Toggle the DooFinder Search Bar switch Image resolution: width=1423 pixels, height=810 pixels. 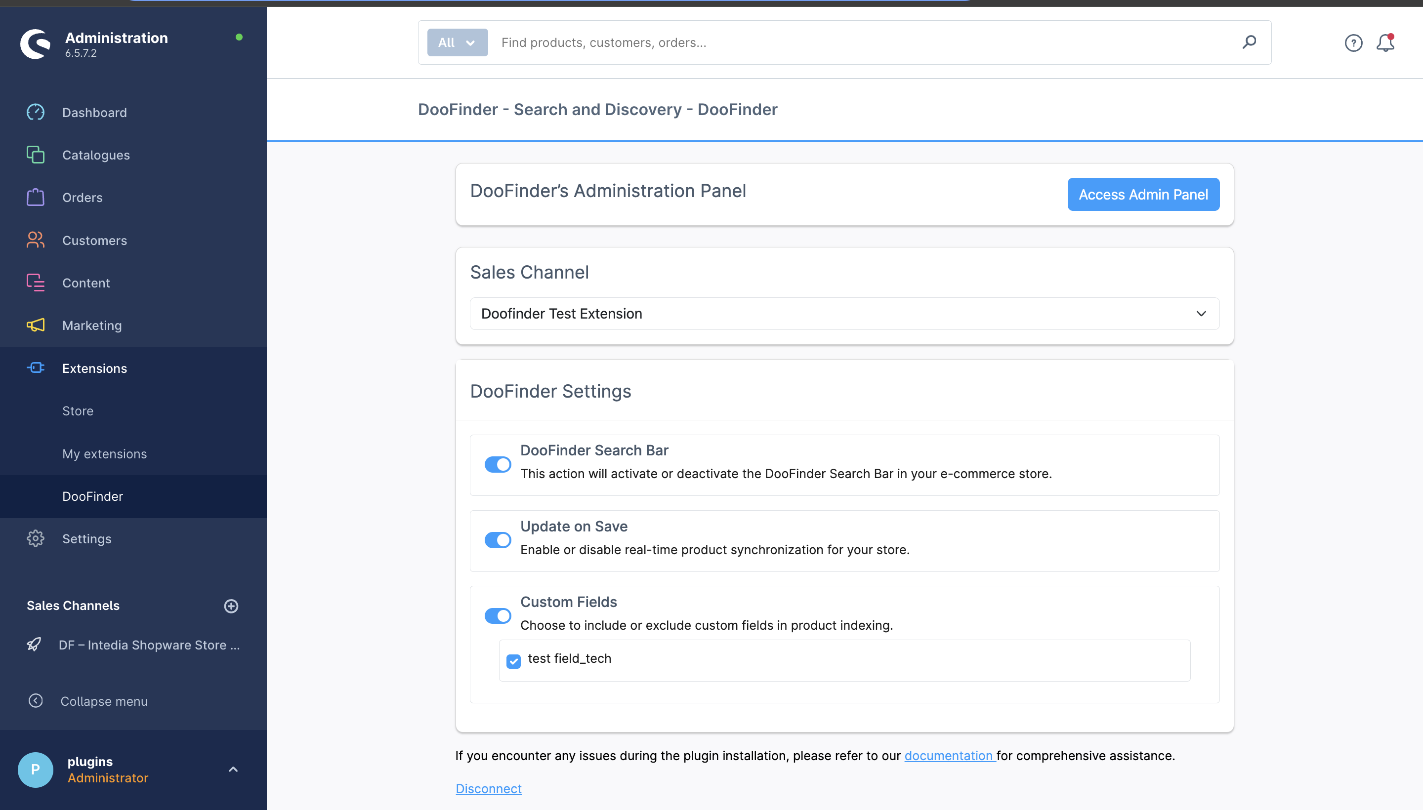click(498, 465)
